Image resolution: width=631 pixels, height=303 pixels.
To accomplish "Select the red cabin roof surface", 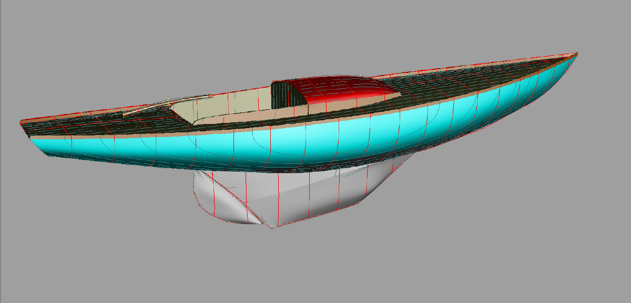I will (337, 87).
